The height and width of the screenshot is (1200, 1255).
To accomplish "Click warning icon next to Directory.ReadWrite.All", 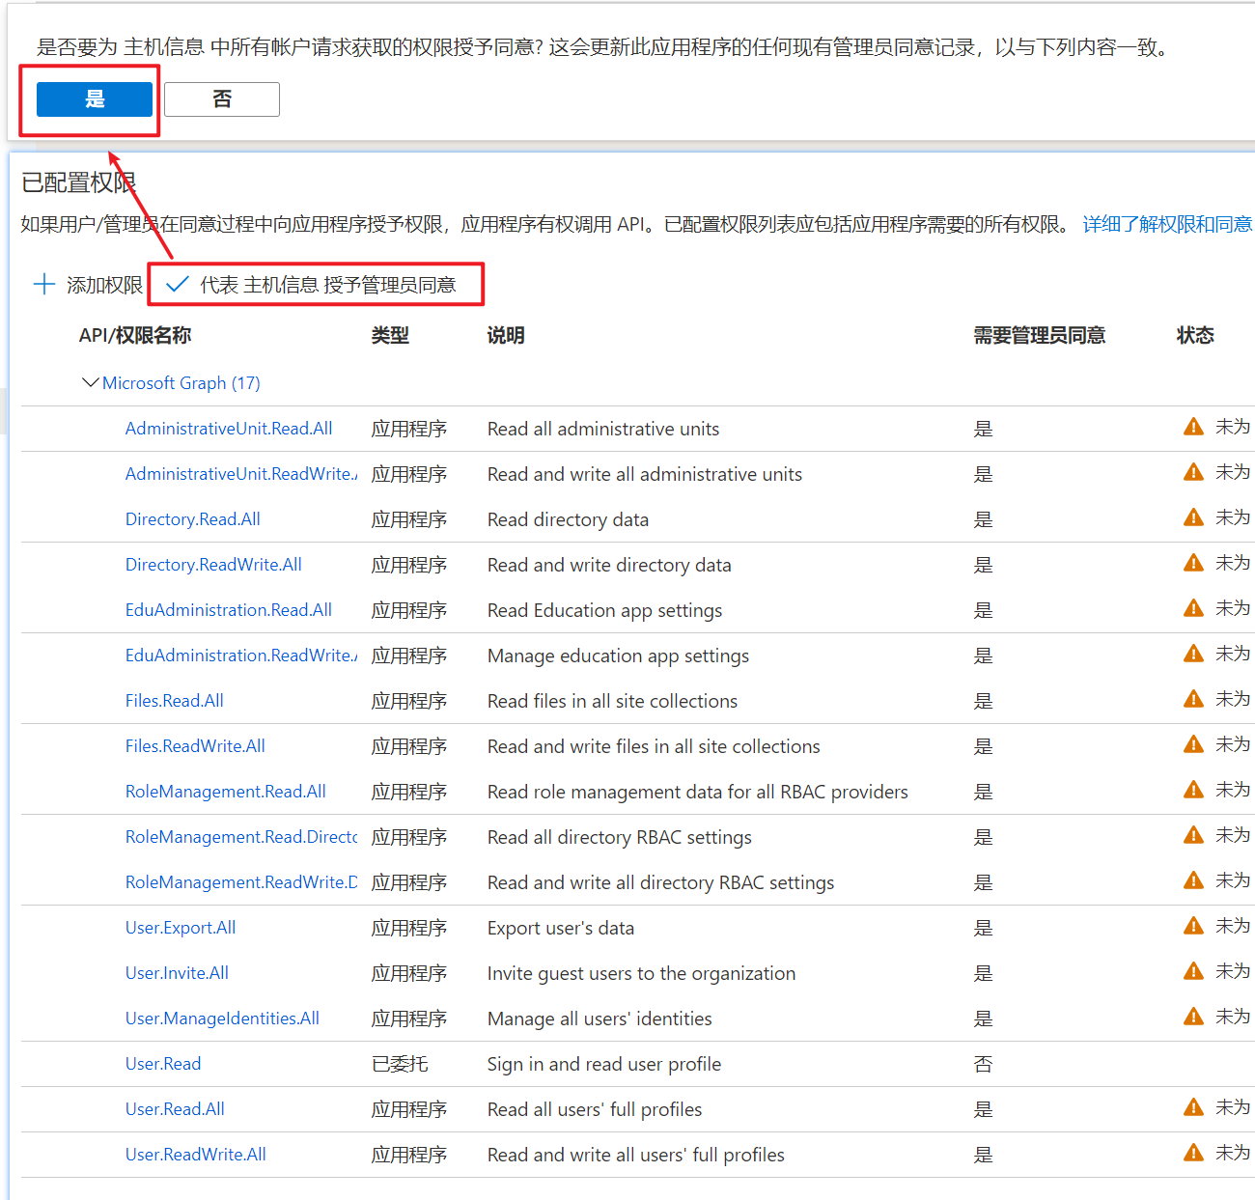I will tap(1193, 562).
